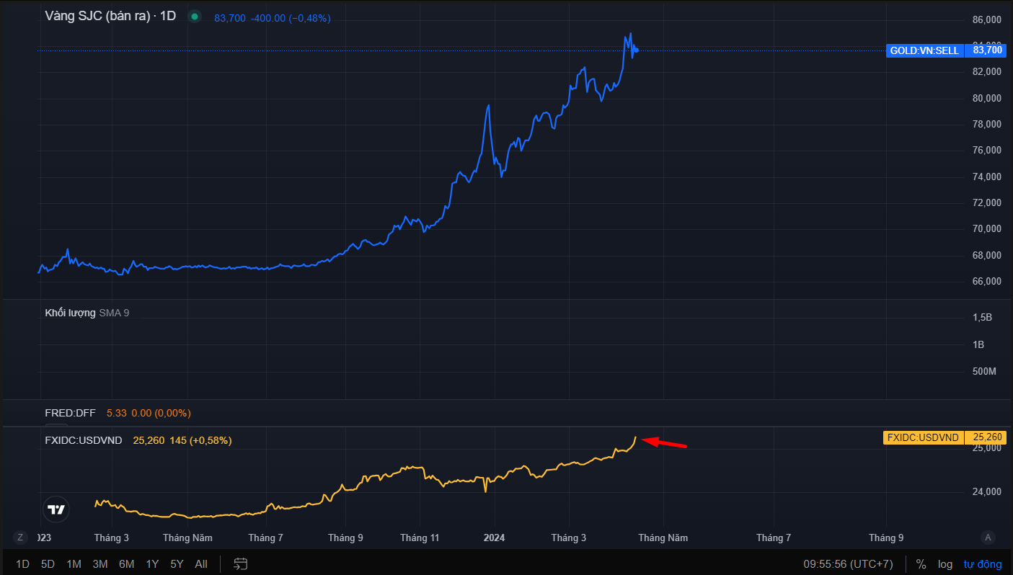Click the -400.00 (−0,48%) change text
Screen dimensions: 1013x575
(x=291, y=18)
